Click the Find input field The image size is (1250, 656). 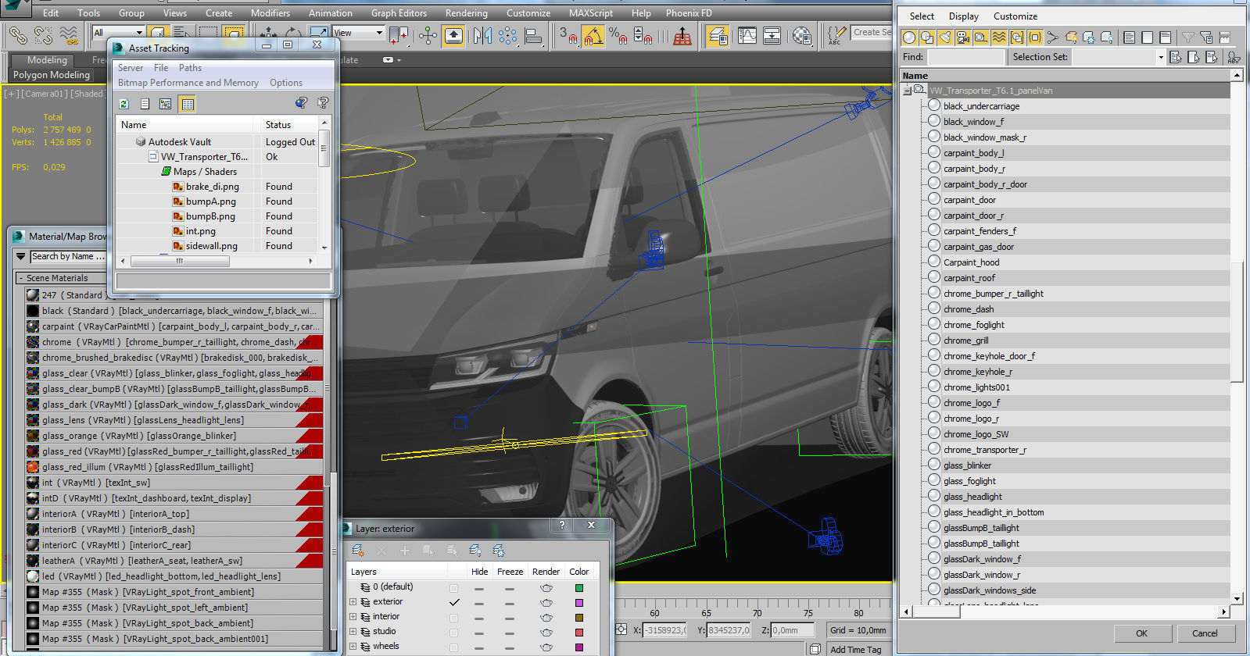[x=965, y=57]
